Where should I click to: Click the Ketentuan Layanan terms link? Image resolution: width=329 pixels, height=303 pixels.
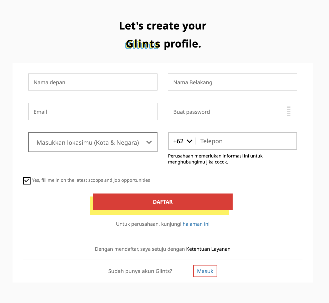[x=208, y=249]
